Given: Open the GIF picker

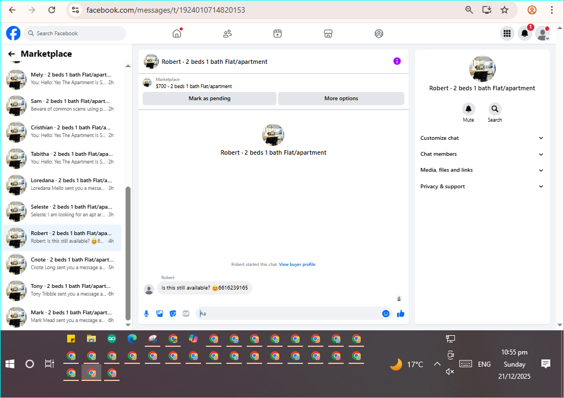Looking at the screenshot, I should point(186,314).
